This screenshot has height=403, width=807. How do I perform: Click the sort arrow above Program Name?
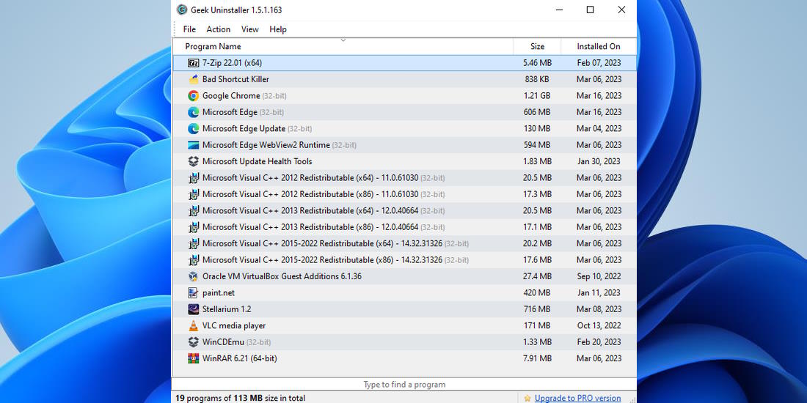click(x=343, y=40)
